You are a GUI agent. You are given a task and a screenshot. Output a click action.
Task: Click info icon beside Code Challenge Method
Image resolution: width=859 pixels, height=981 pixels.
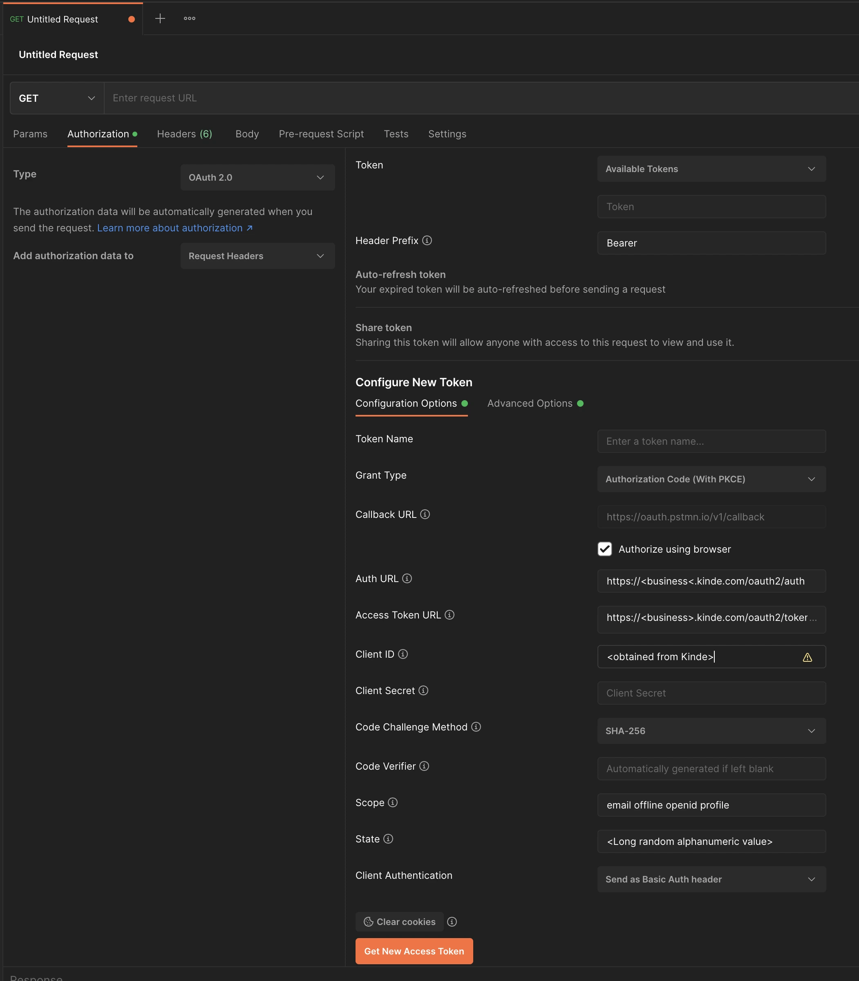[x=476, y=727]
